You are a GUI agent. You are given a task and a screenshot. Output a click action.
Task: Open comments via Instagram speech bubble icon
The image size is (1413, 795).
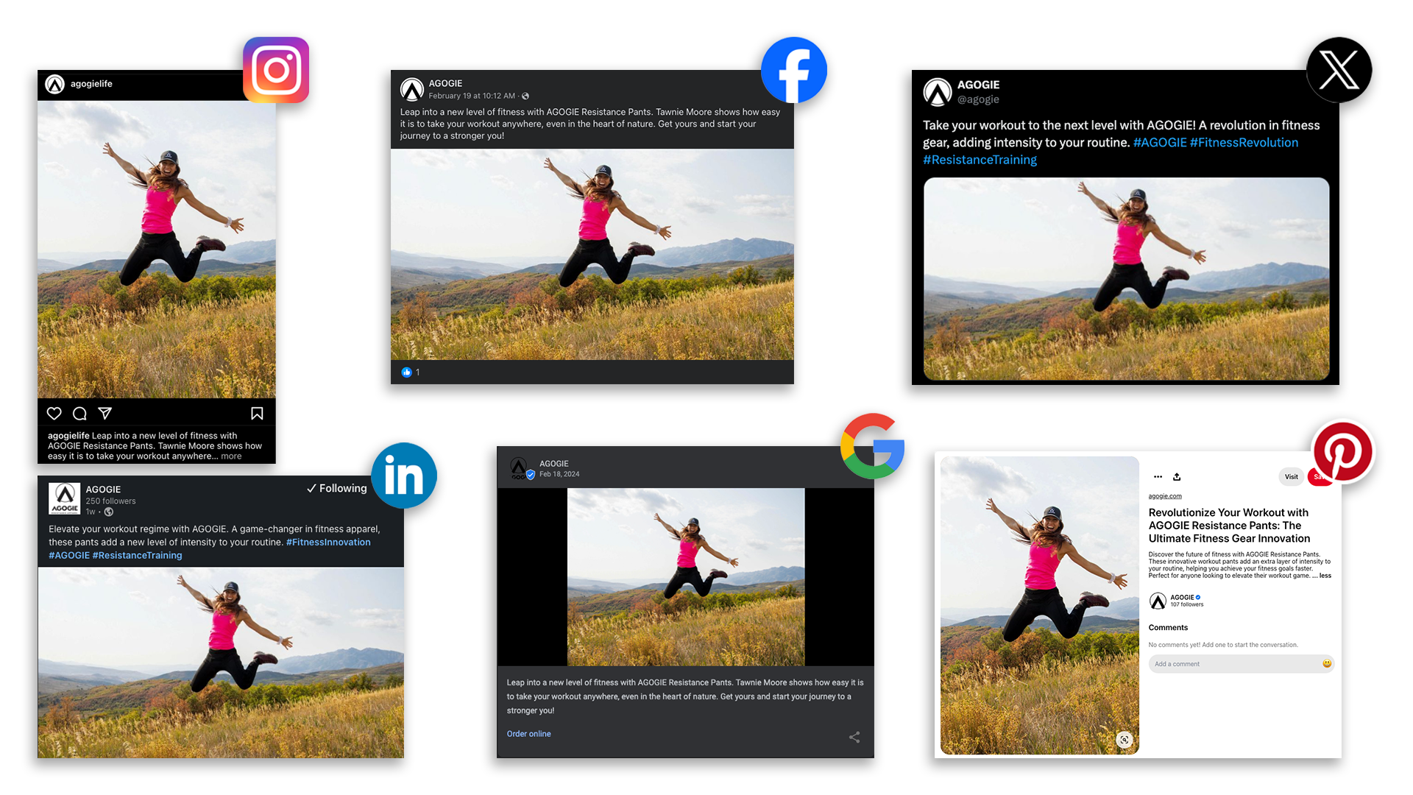point(79,414)
